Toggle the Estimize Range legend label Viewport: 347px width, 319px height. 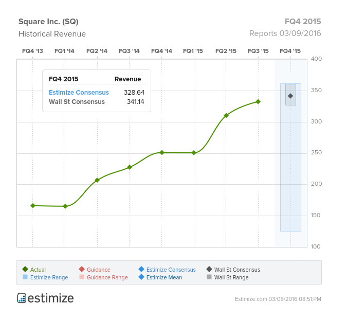[x=49, y=277]
